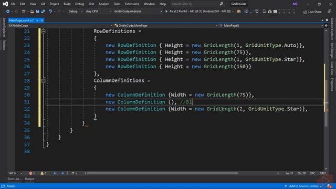Image resolution: width=336 pixels, height=189 pixels.
Task: Click the Feedback icon beside Live Share
Action: [x=329, y=12]
